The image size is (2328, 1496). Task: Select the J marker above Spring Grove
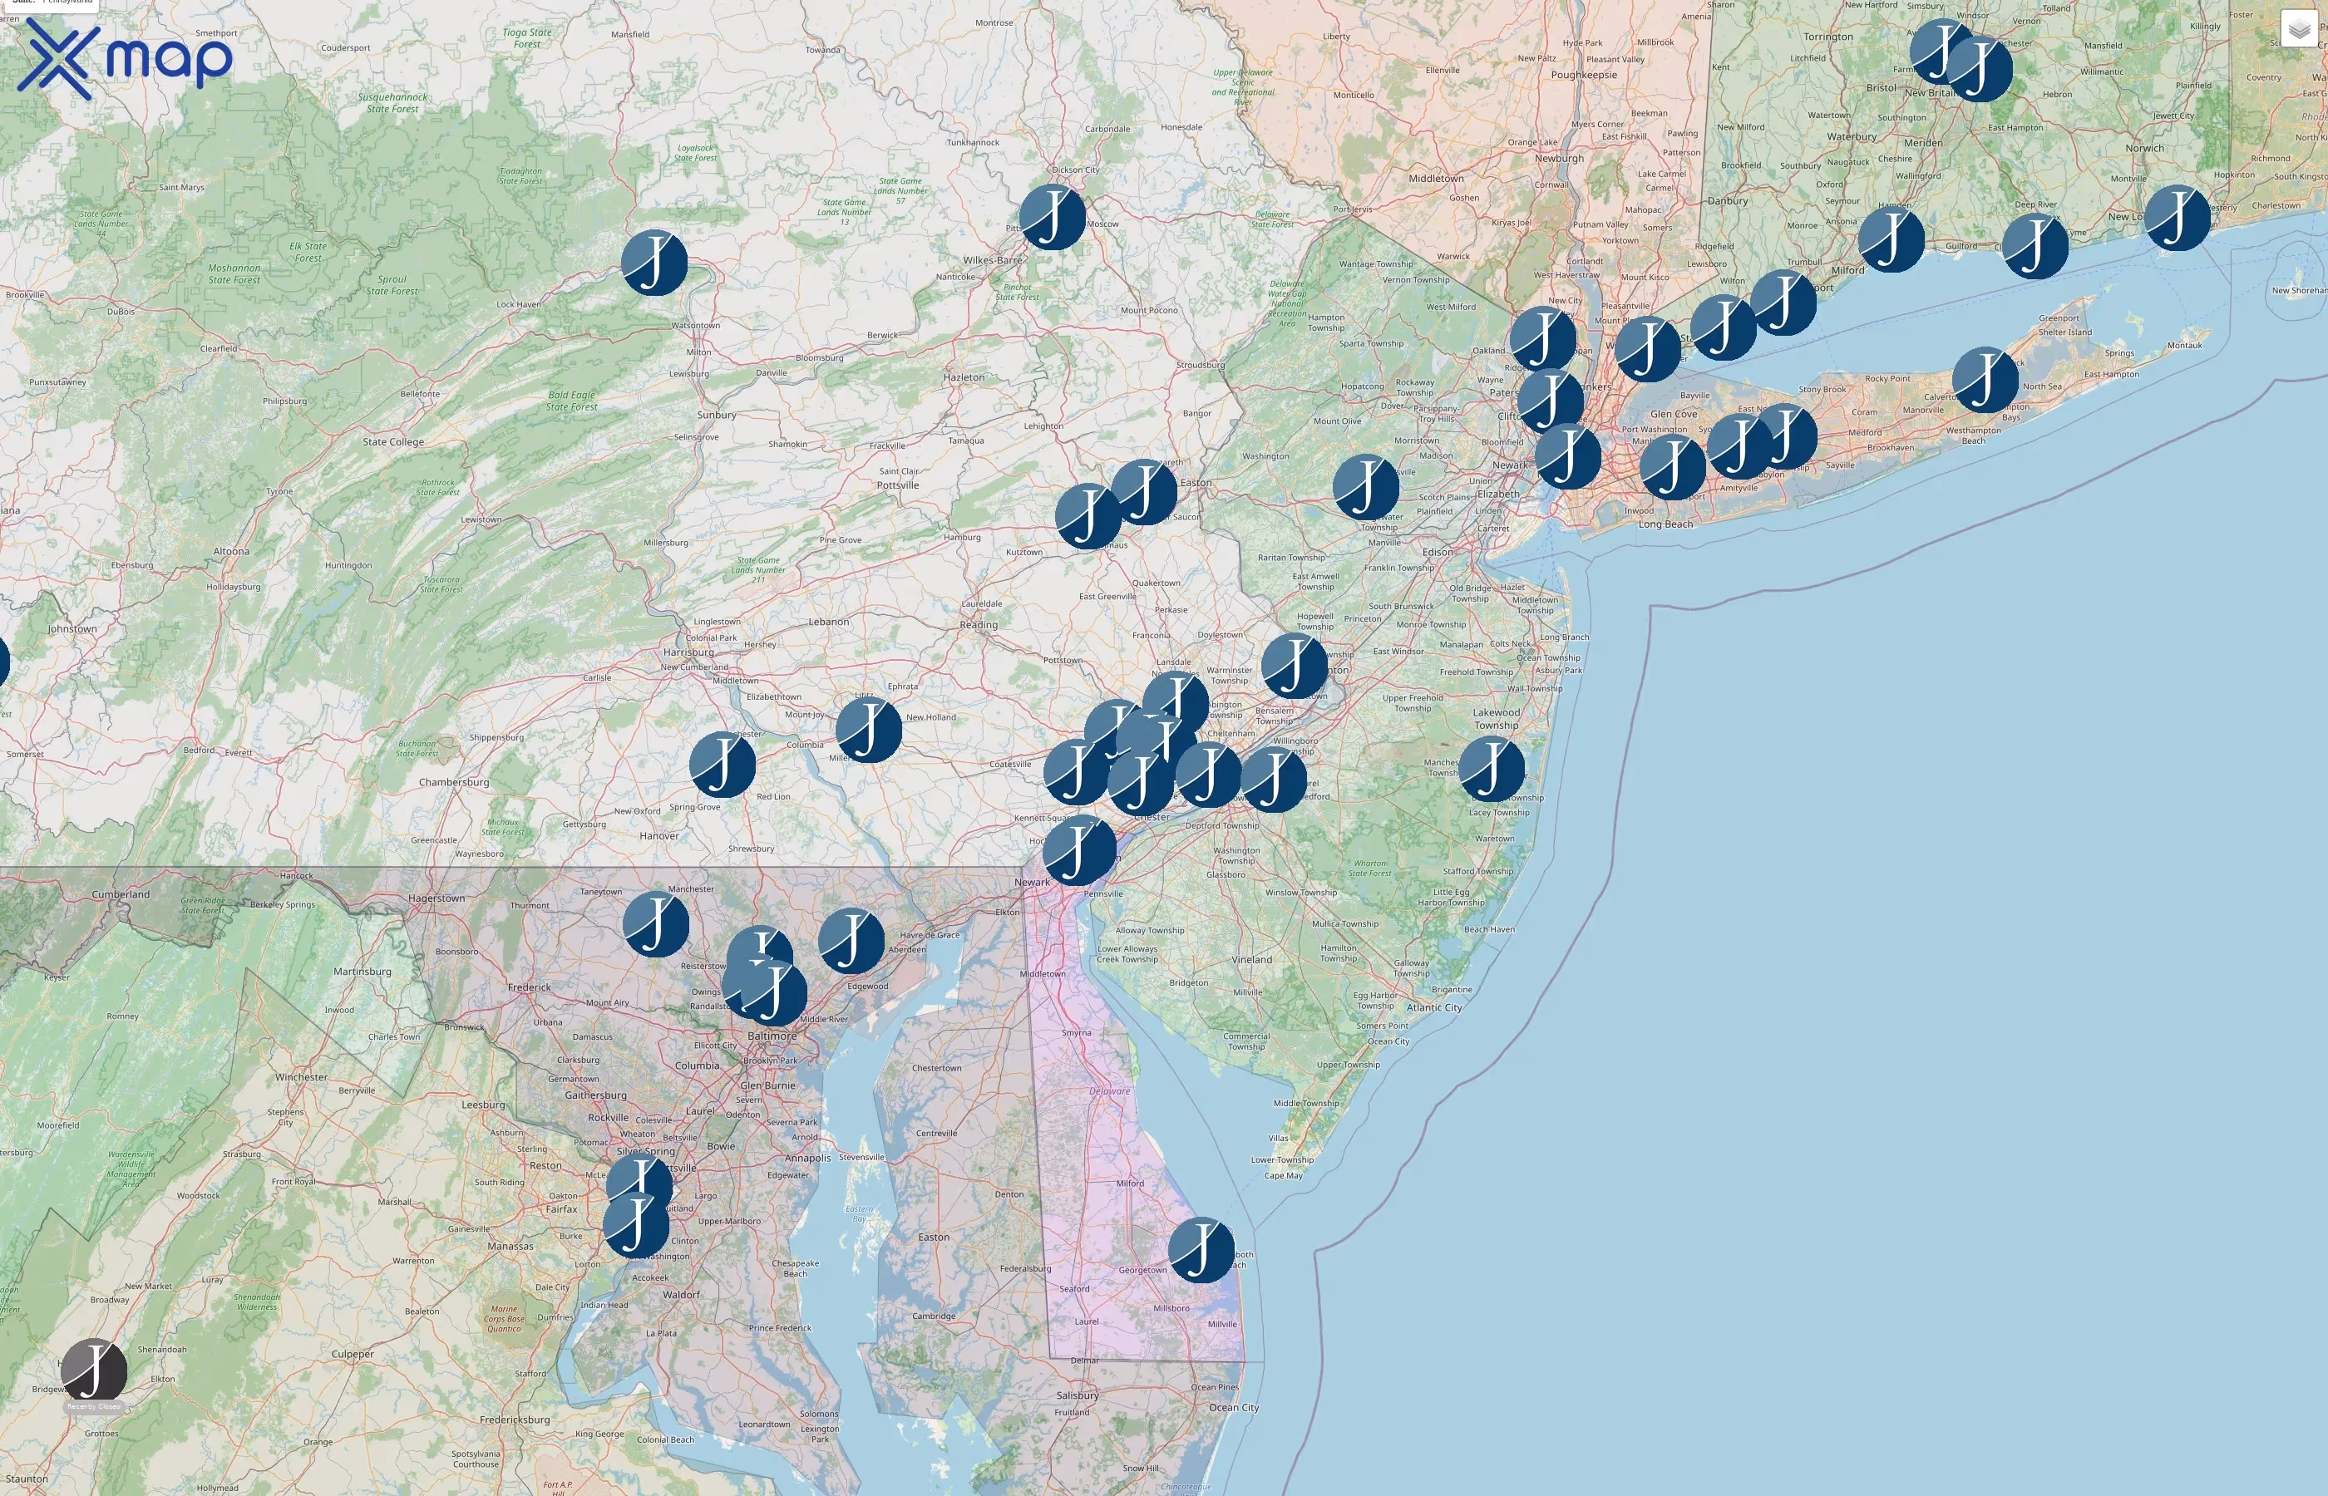[722, 764]
